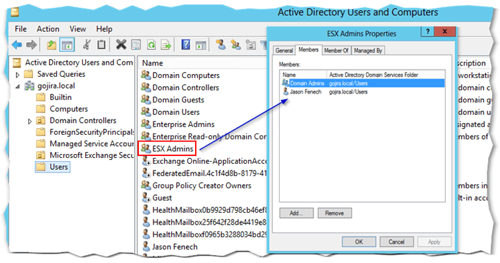Select the FederatedEmail.4c1f4d8b row
The image size is (500, 263).
[209, 173]
